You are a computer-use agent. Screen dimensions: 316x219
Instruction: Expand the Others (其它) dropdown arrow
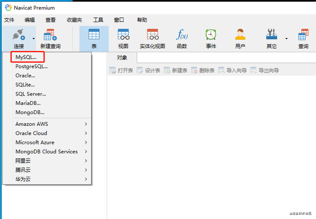click(x=286, y=38)
